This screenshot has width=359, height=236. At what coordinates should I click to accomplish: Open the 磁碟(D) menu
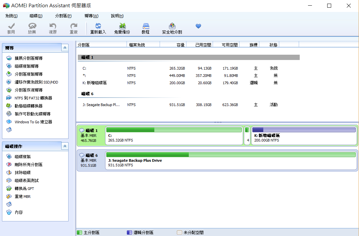36,16
